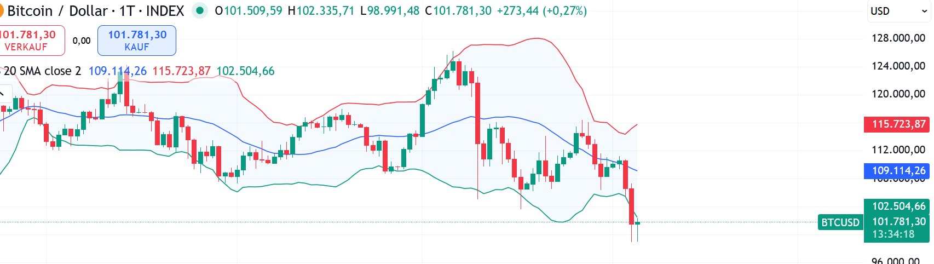This screenshot has height=264, width=934.
Task: Click the green 102.504,66 lower band price label
Action: pyautogui.click(x=898, y=206)
